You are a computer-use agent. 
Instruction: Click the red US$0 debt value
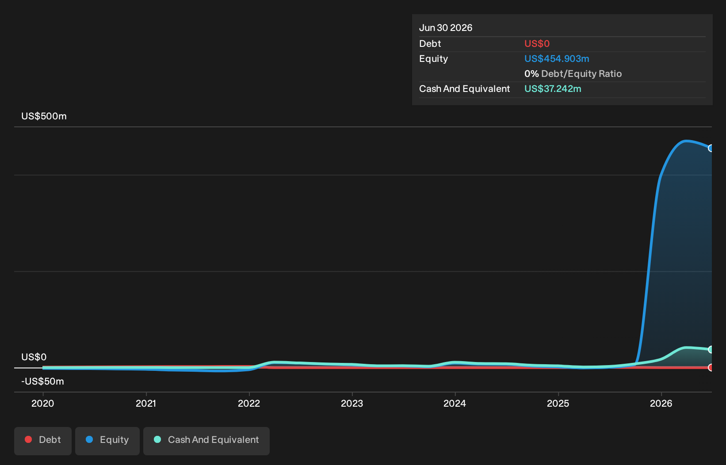click(x=537, y=44)
